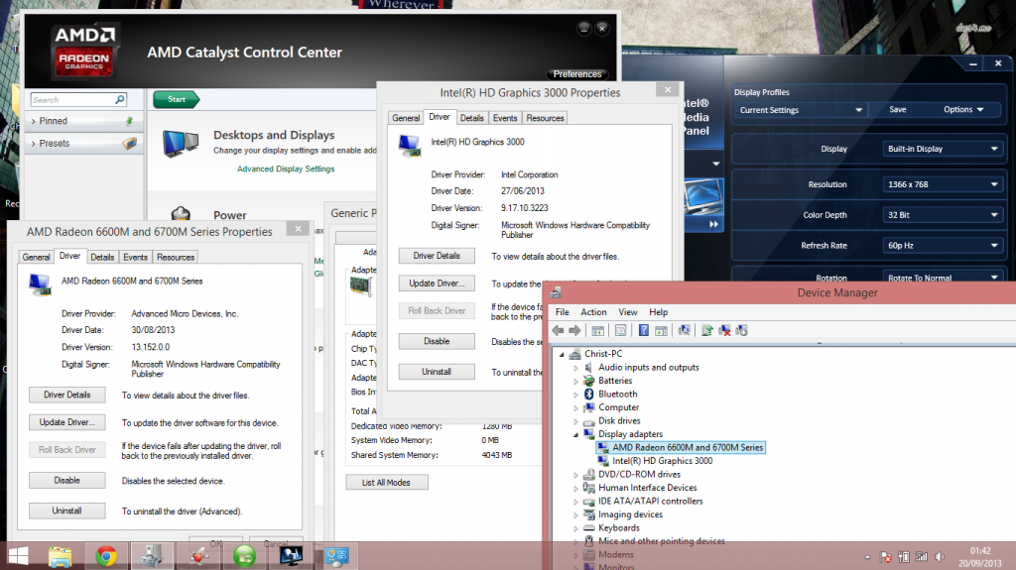The image size is (1016, 570).
Task: Click Show/Hide Action Pane toolbar icon
Action: (x=661, y=330)
